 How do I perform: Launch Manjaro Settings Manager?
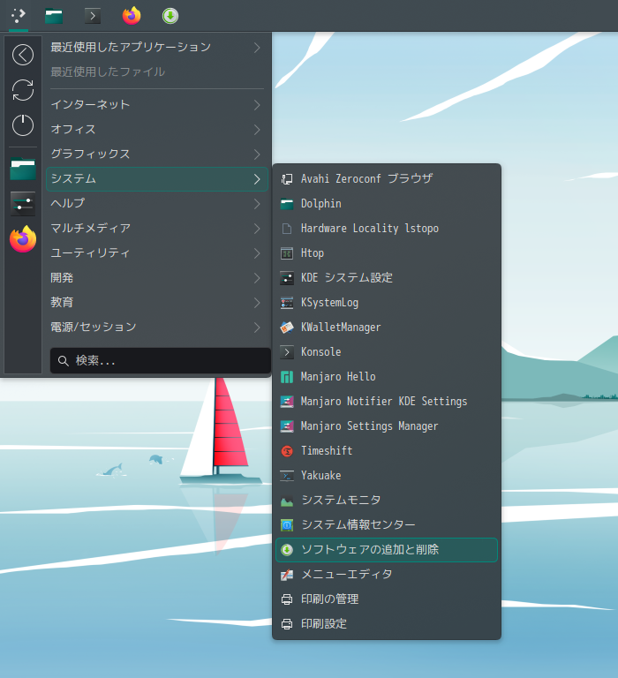[387, 426]
